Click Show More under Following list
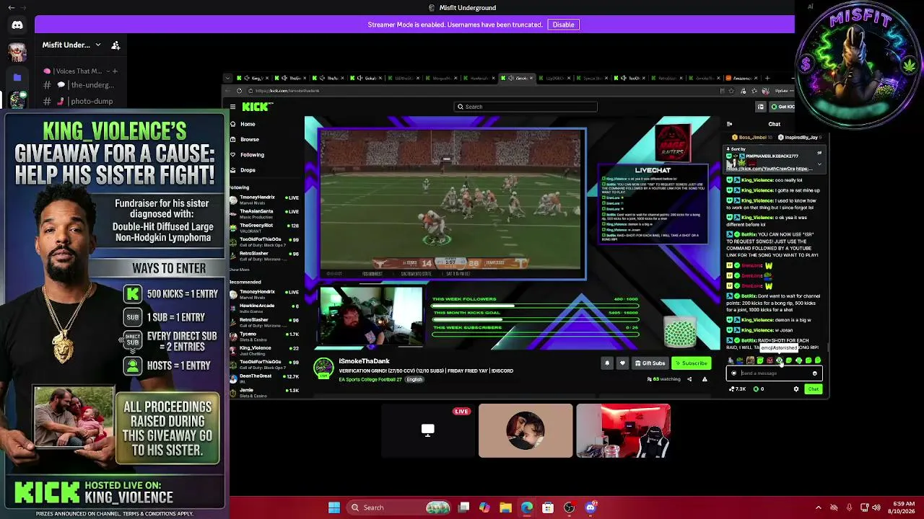The width and height of the screenshot is (924, 519). coord(239,270)
